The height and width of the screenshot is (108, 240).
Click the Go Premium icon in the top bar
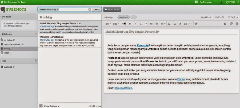point(197,2)
